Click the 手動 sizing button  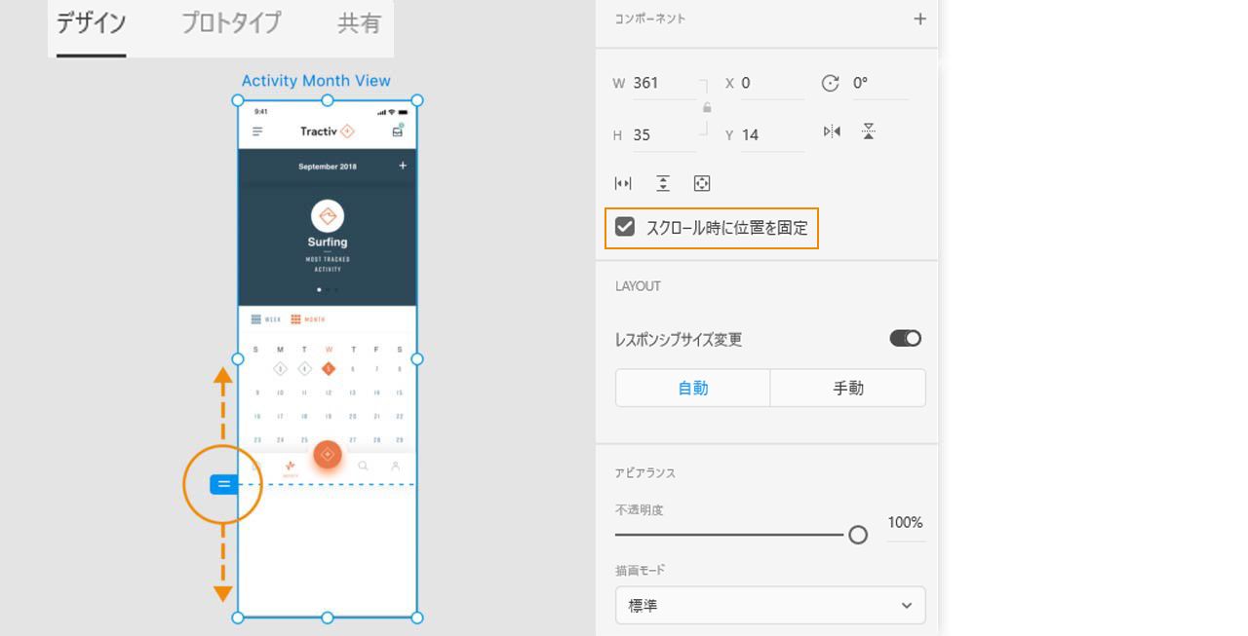[847, 388]
